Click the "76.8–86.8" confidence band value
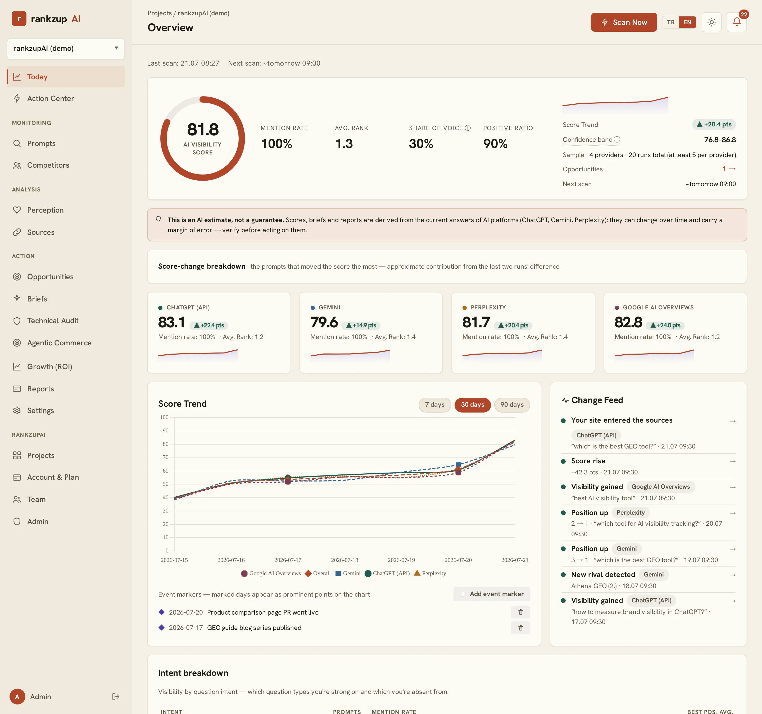Image resolution: width=762 pixels, height=714 pixels. [720, 139]
